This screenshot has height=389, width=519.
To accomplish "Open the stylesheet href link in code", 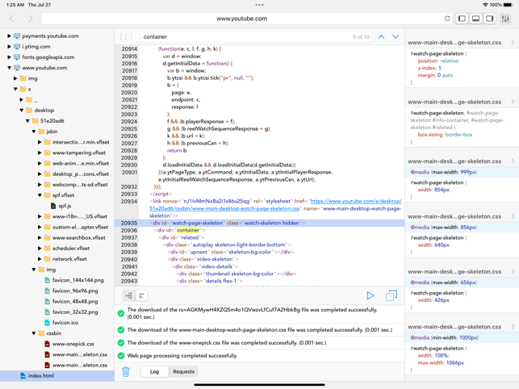I will click(x=275, y=205).
